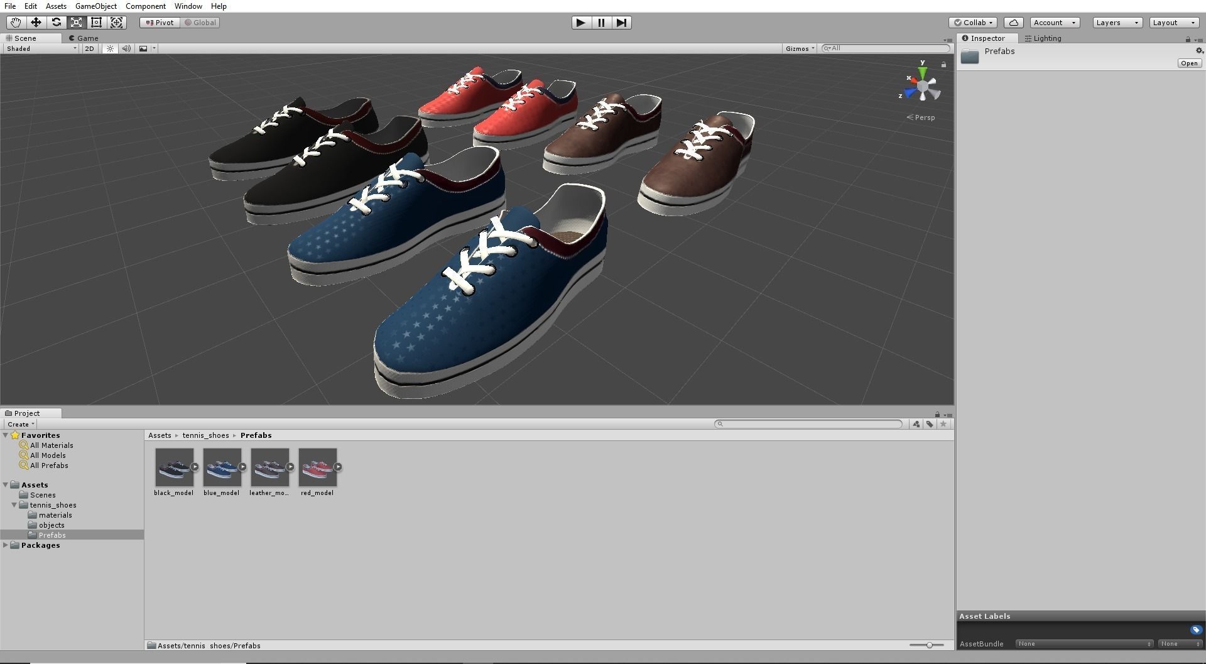
Task: Switch Persp projection mode label
Action: pyautogui.click(x=921, y=117)
